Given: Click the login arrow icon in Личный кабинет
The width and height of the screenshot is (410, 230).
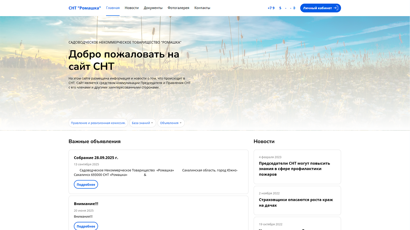Looking at the screenshot, I should point(336,8).
